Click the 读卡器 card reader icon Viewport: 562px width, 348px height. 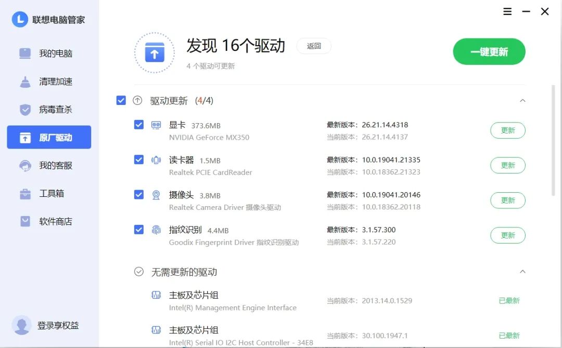(x=156, y=160)
